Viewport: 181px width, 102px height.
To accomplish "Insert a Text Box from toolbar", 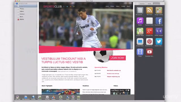I will [47, 97].
